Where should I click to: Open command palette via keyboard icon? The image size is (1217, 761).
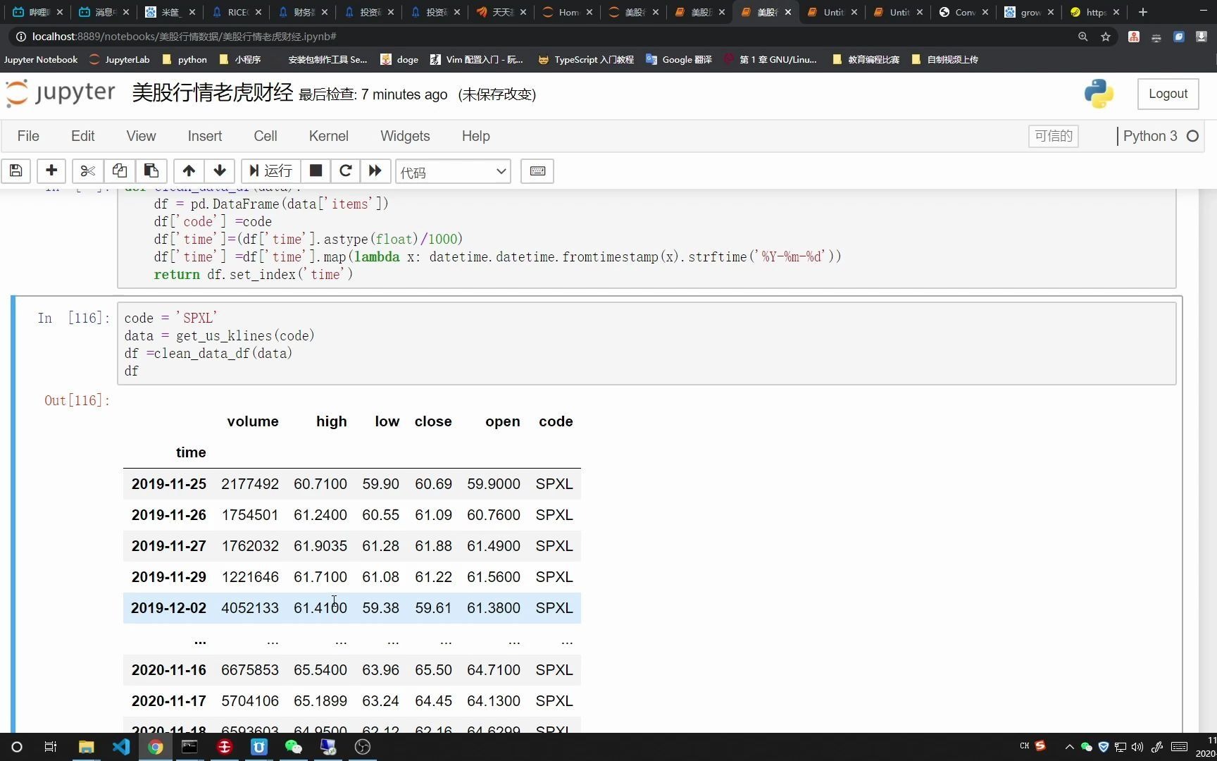click(x=537, y=171)
